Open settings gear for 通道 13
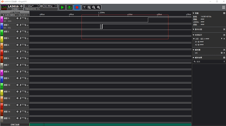226x126 pixels. pos(17,105)
